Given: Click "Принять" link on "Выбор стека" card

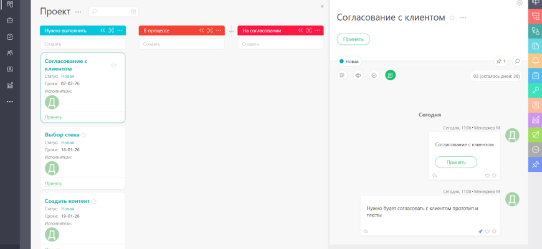Looking at the screenshot, I should pyautogui.click(x=54, y=183).
